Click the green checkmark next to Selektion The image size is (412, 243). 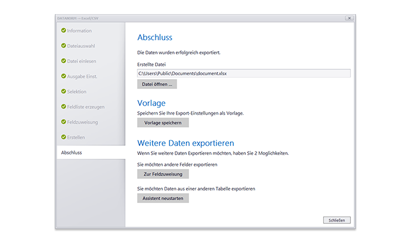click(x=63, y=91)
